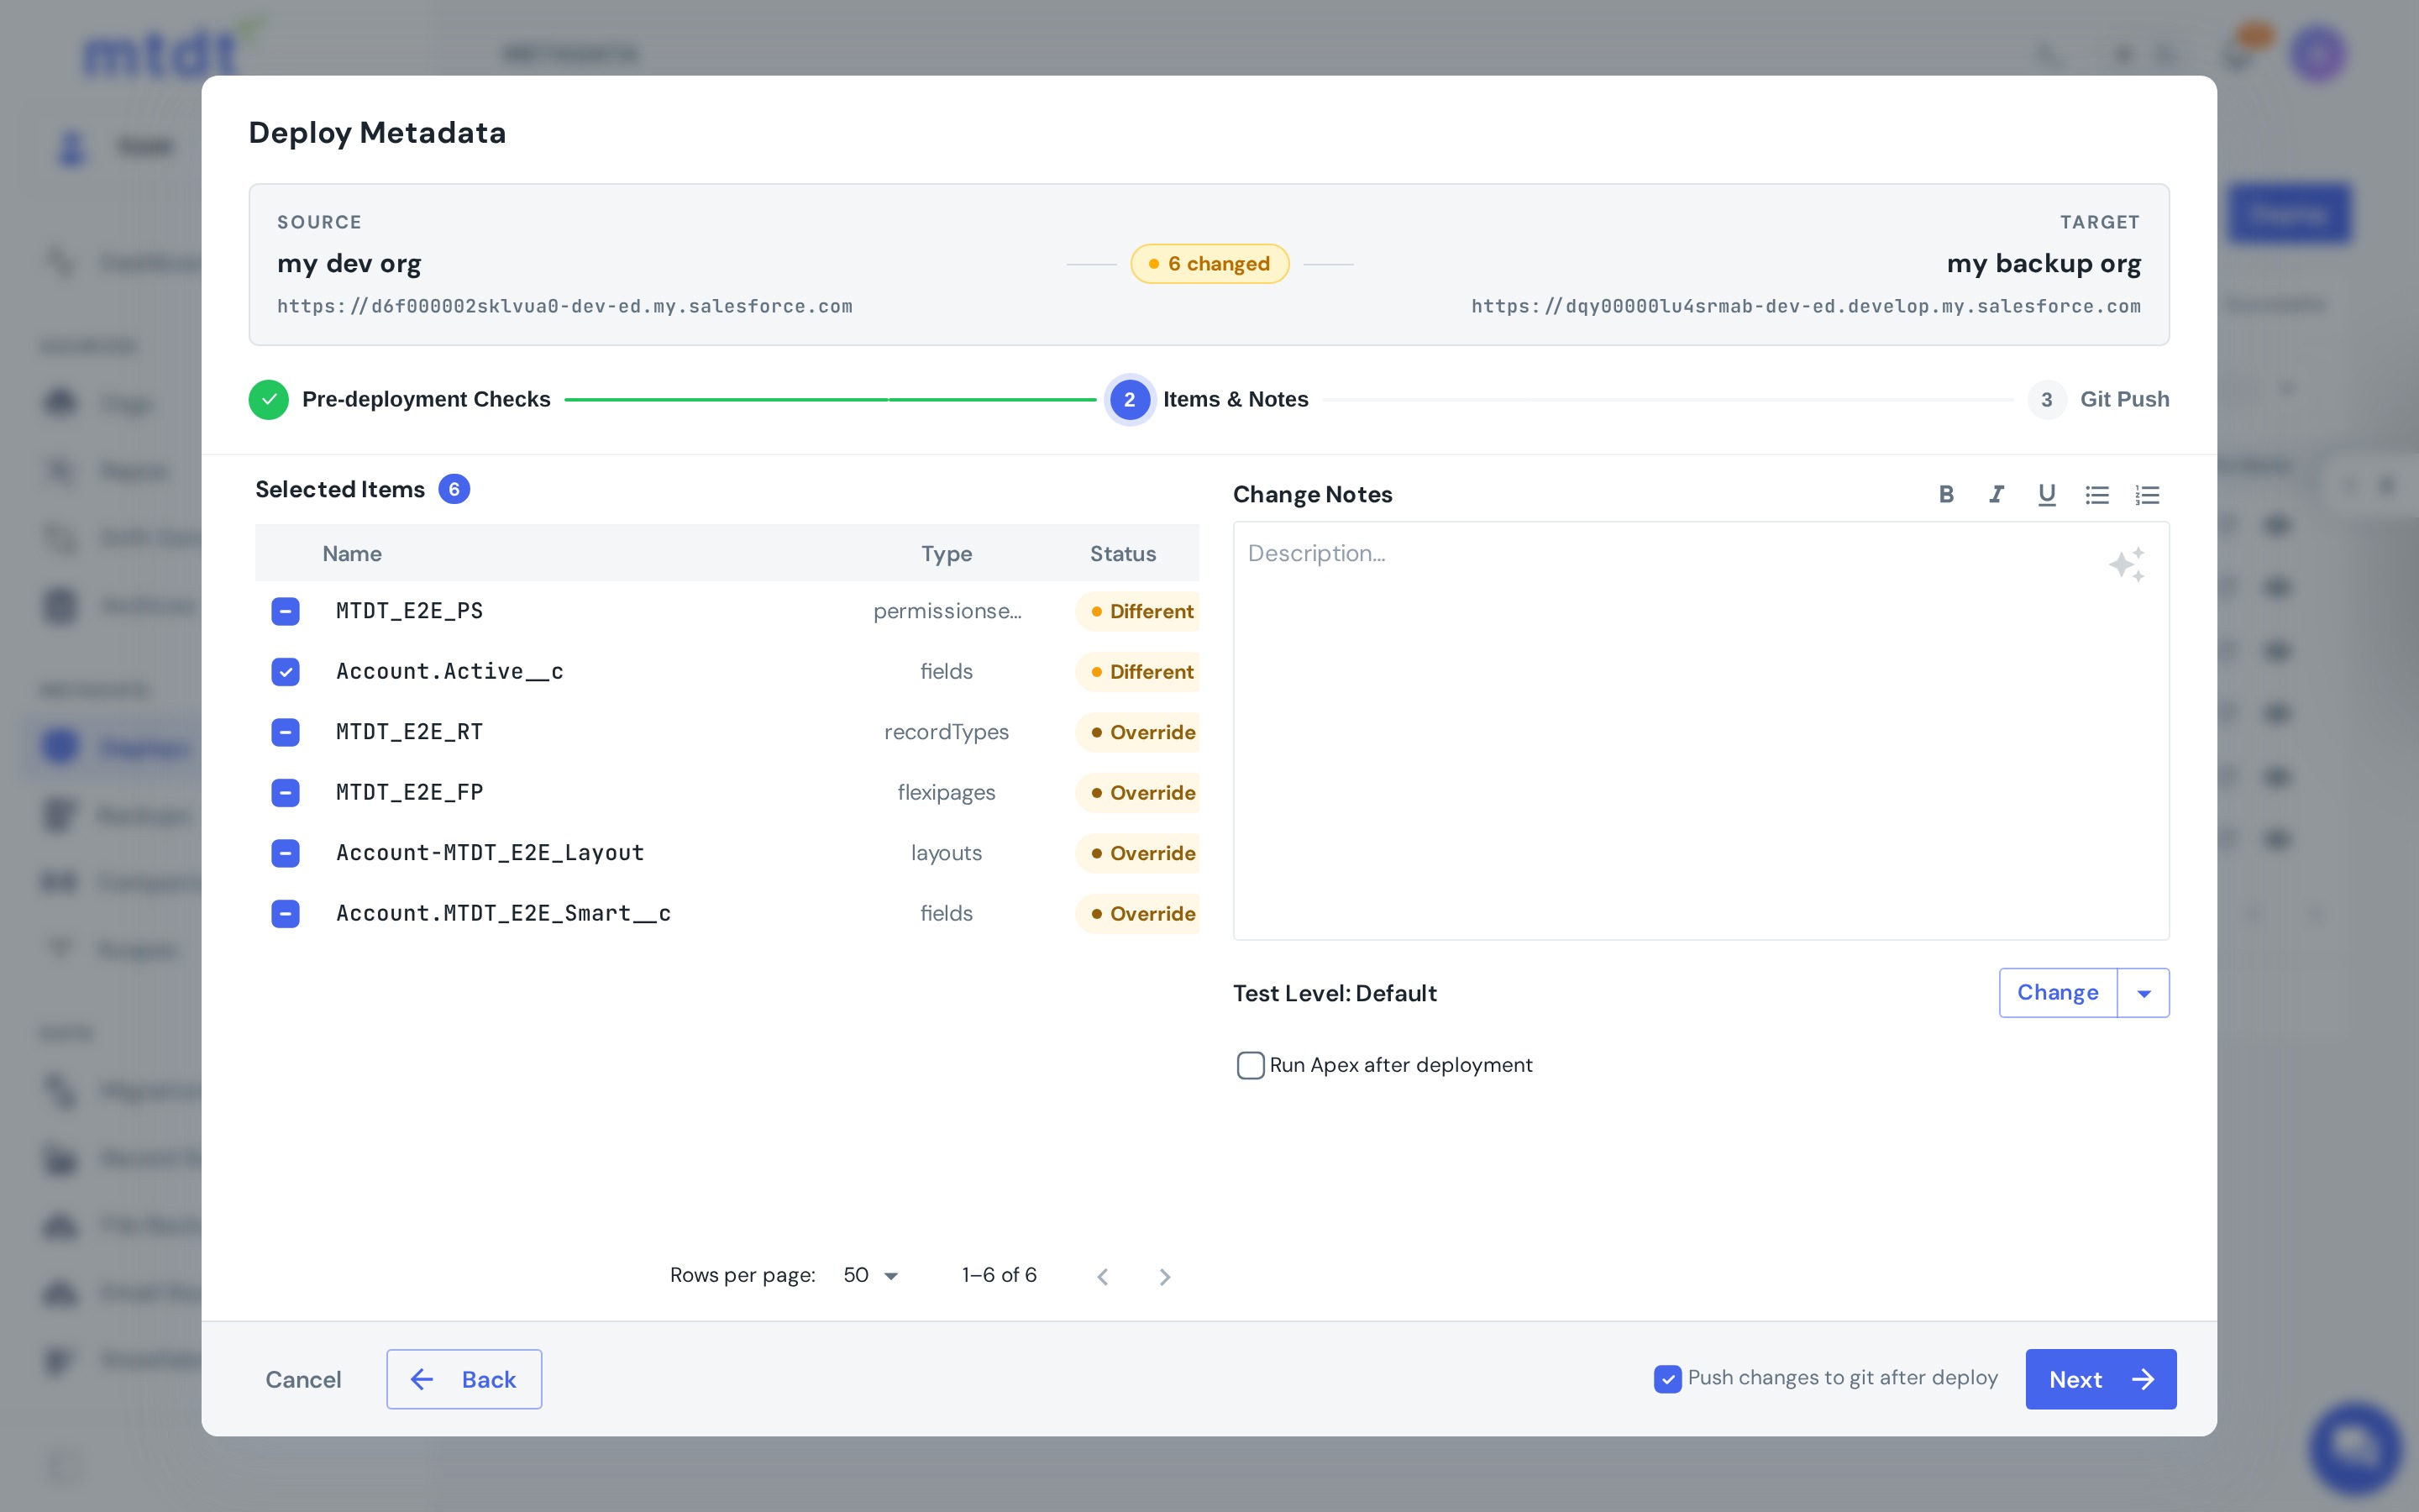The width and height of the screenshot is (2419, 1512).
Task: Click the Different status of MTDT_E2E_PS
Action: [x=1139, y=611]
